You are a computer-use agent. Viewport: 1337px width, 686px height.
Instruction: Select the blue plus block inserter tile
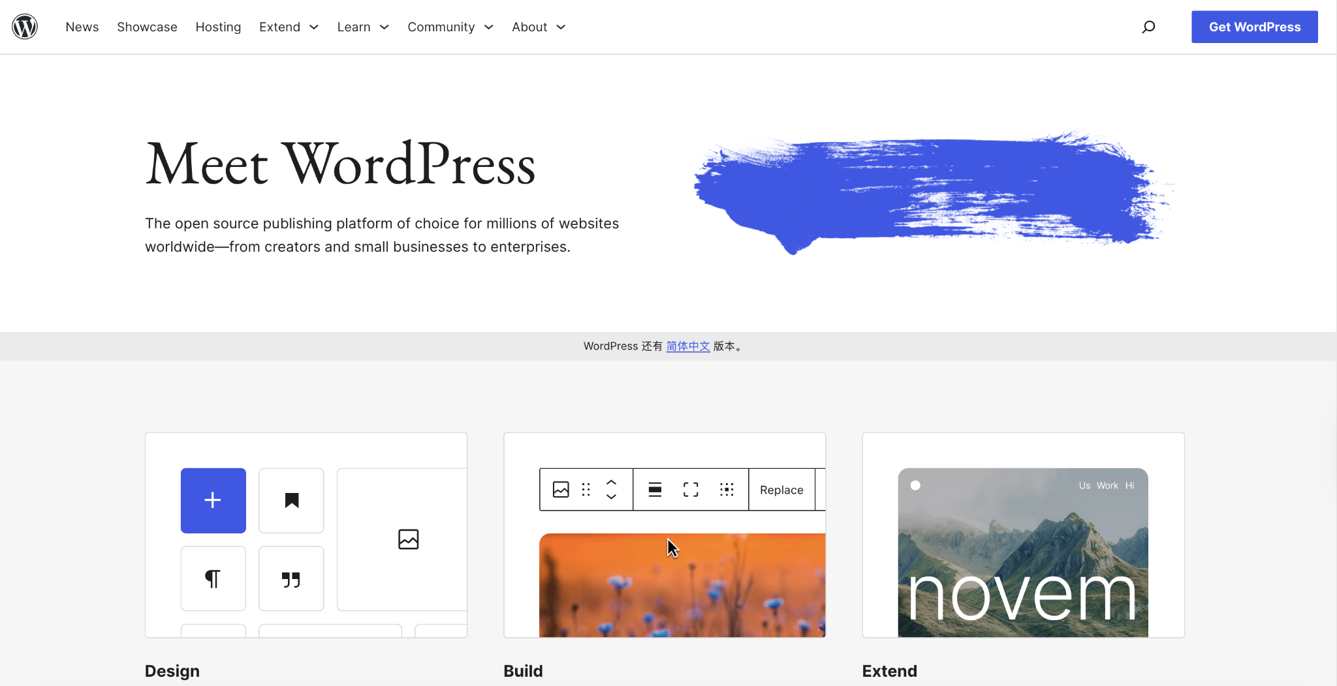(x=213, y=500)
